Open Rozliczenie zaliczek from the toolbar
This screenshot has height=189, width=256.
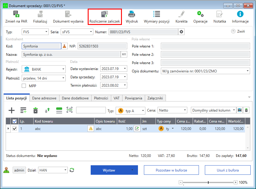105,17
